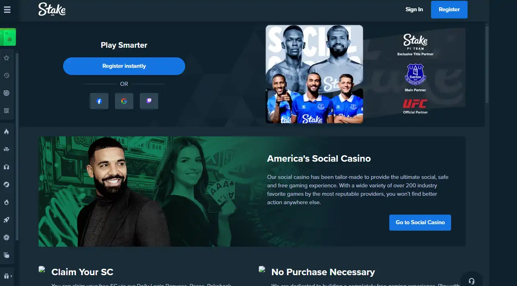Open live support headset icon
The height and width of the screenshot is (286, 517).
[x=472, y=280]
